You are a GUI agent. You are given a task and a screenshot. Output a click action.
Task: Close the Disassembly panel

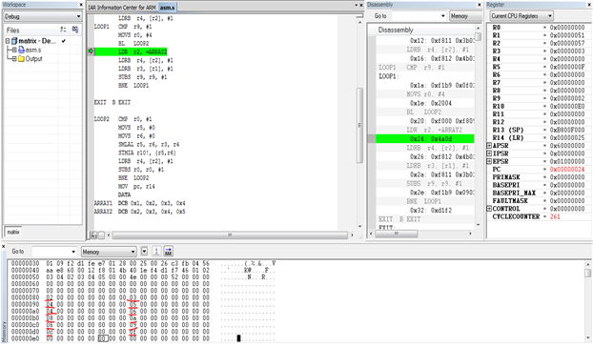(x=480, y=5)
